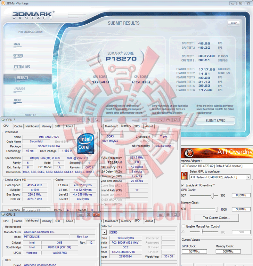
Task: Click the P18270 3DMark score
Action: 121,59
